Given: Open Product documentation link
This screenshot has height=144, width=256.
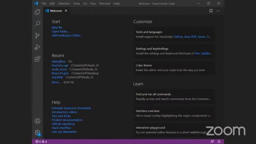Looking at the screenshot, I should click(67, 120).
